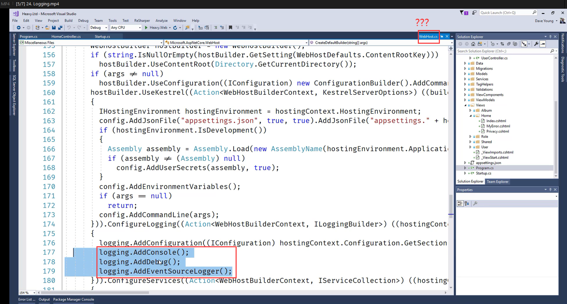Switch to the Program.cs editor tab
Image resolution: width=567 pixels, height=304 pixels.
click(28, 36)
